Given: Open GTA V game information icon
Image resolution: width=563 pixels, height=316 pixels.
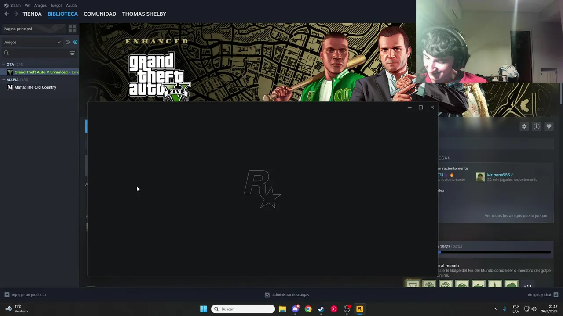Looking at the screenshot, I should tap(537, 126).
